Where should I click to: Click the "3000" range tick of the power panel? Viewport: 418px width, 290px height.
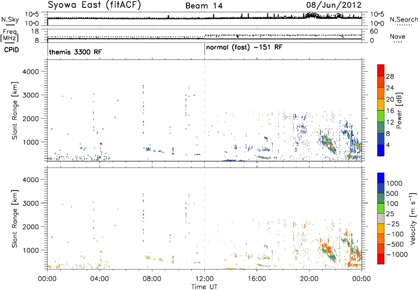point(31,95)
